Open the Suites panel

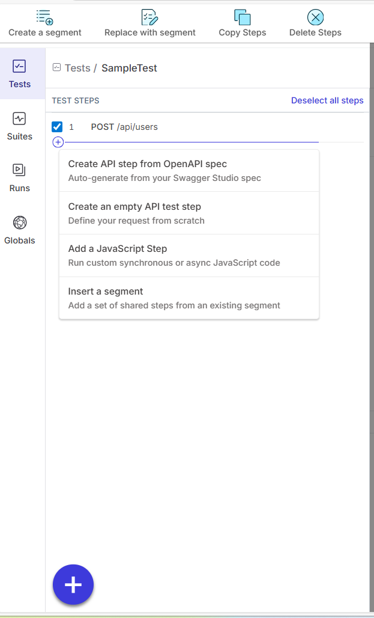pos(19,118)
